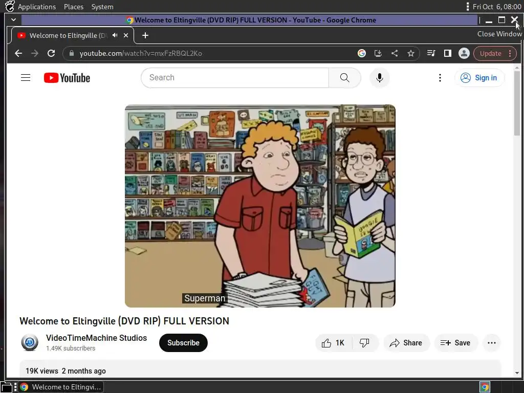Like the video (1K)
This screenshot has height=393, width=524.
333,343
